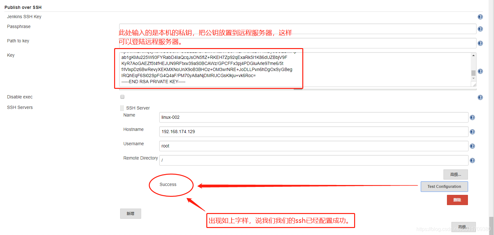The width and height of the screenshot is (494, 235).
Task: Click the END RSA PRIVATE KEY line
Action: [x=154, y=82]
